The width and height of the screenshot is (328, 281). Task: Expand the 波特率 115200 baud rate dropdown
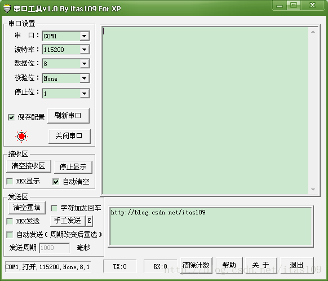[x=85, y=50]
